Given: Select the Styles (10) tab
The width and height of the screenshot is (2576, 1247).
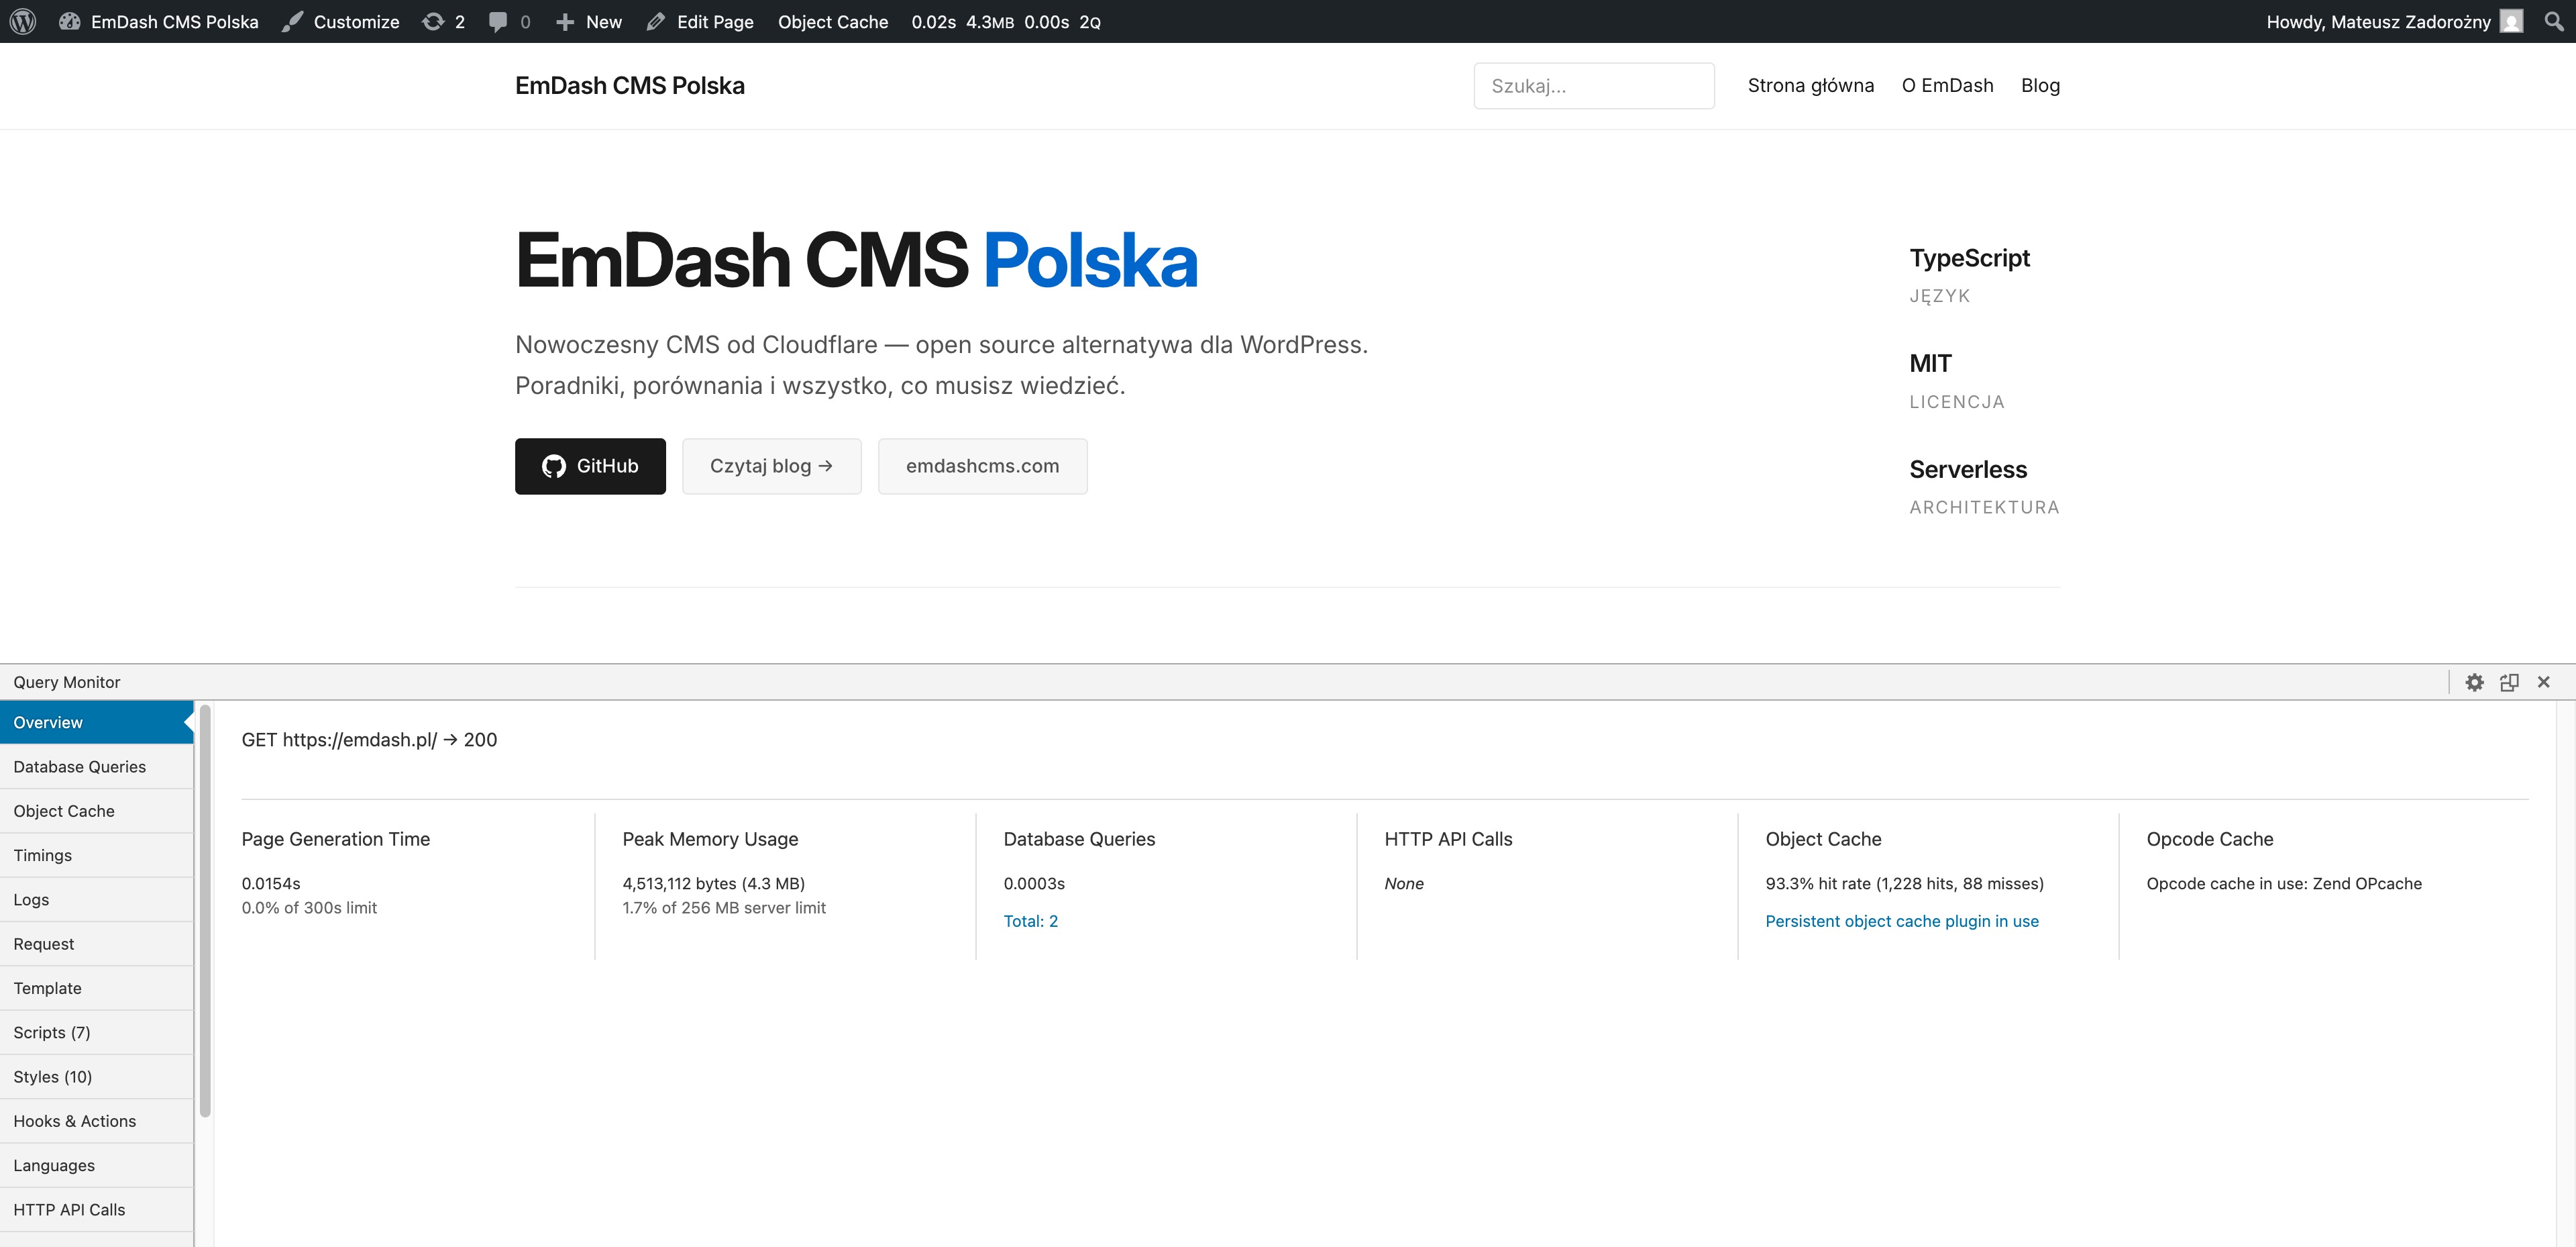Looking at the screenshot, I should pyautogui.click(x=52, y=1076).
